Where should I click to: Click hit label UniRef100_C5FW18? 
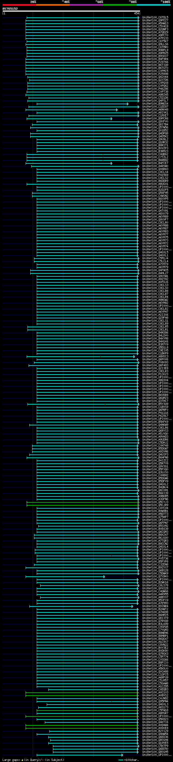(155, 710)
